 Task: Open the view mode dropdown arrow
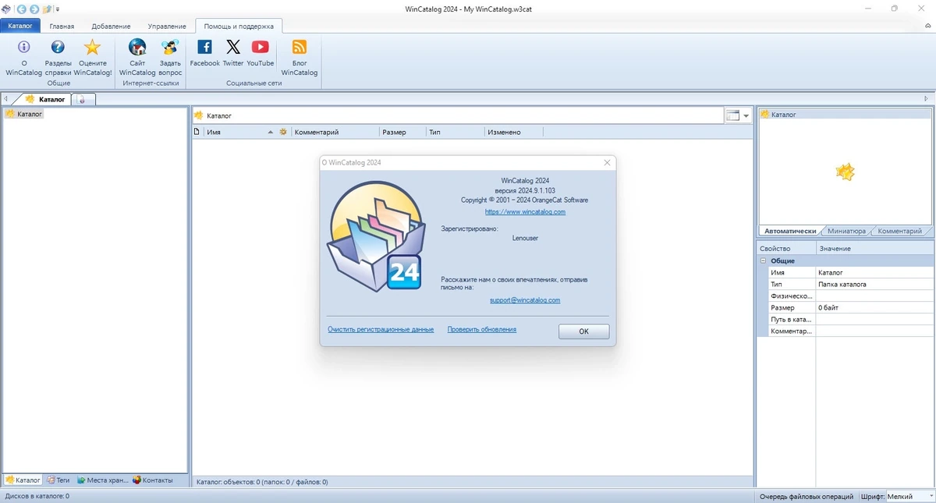(x=746, y=115)
